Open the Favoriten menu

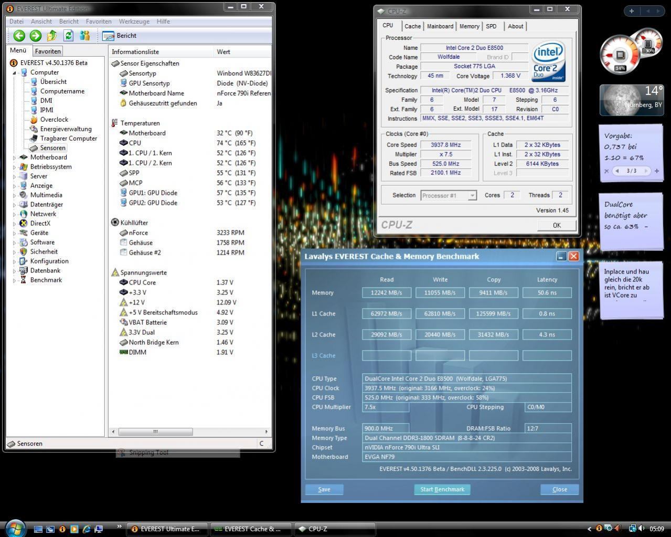[x=99, y=22]
